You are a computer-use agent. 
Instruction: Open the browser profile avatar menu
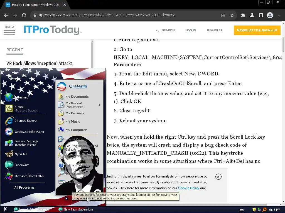tap(270, 16)
